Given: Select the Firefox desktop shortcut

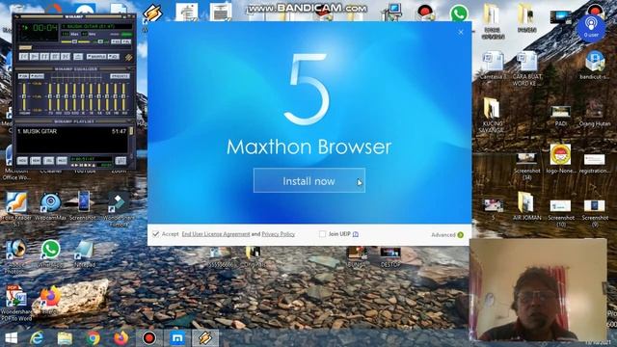Looking at the screenshot, I should point(50,301).
